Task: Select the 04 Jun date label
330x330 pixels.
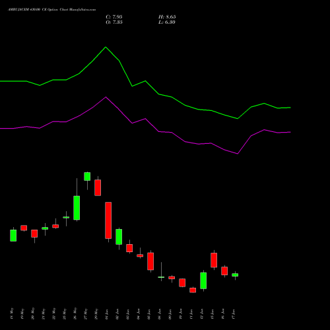Action: point(139,314)
